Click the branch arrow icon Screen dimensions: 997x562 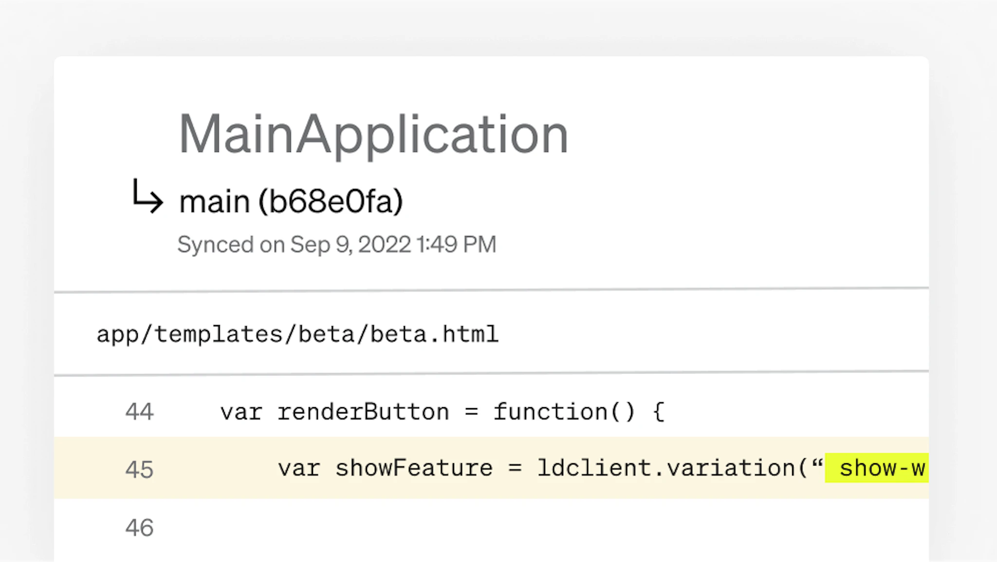pos(147,196)
